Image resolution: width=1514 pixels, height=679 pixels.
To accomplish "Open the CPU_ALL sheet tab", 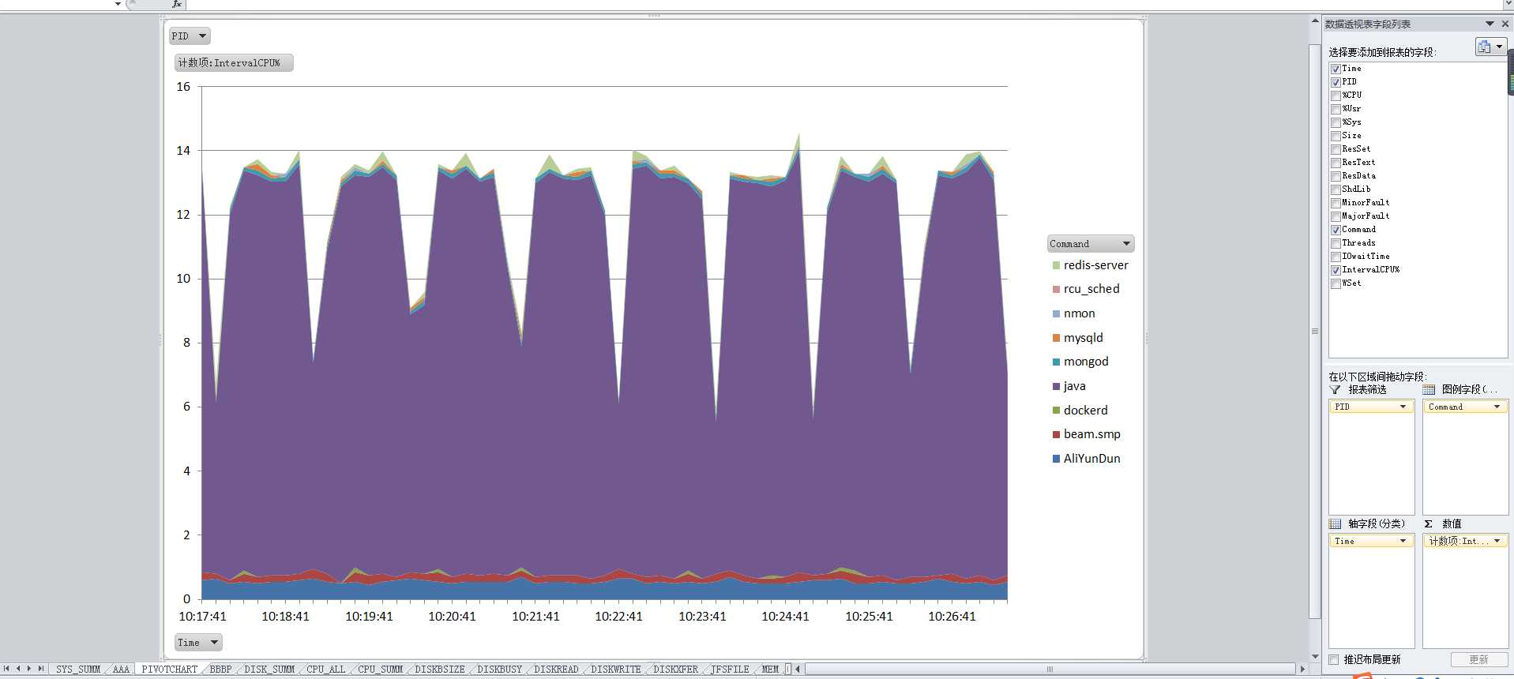I will coord(325,670).
